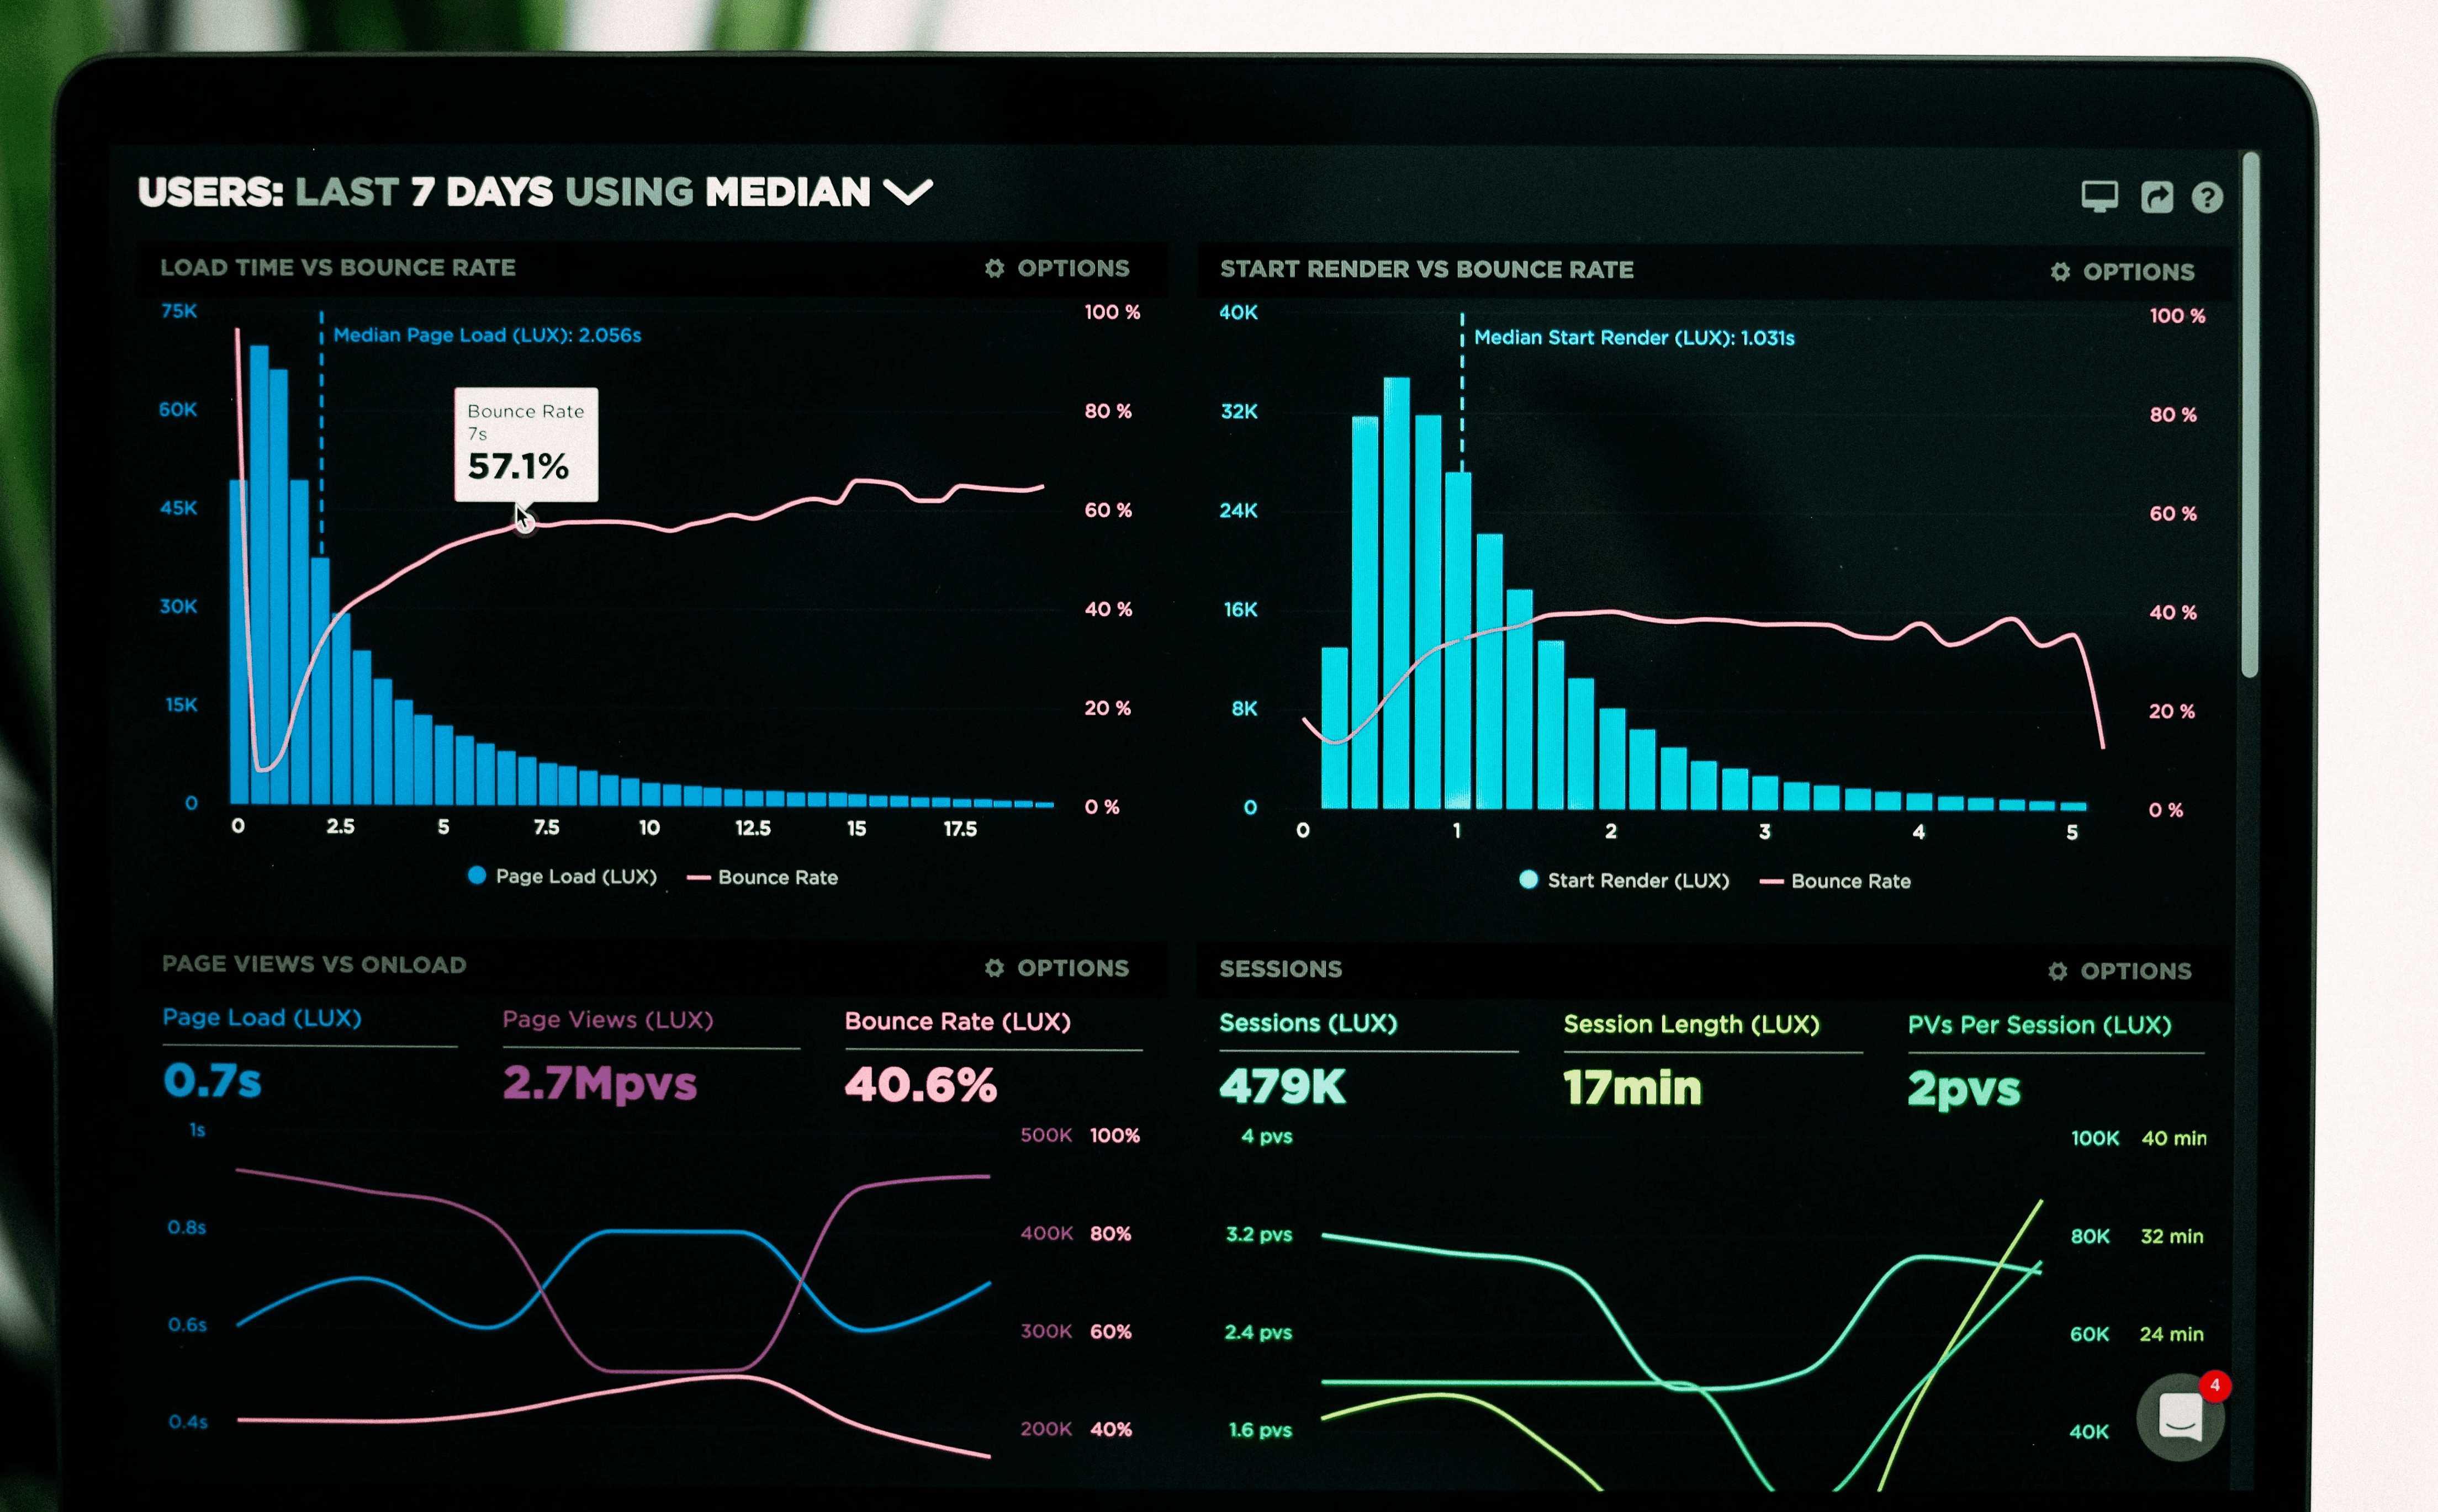Click the "START RENDER VS BOUNCE RATE" panel title
This screenshot has height=1512, width=2438.
pyautogui.click(x=1427, y=269)
